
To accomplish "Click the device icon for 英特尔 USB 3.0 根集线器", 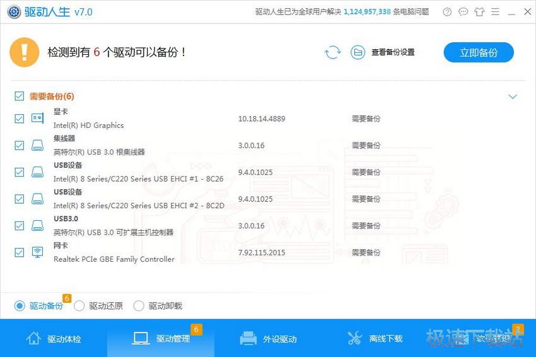I will click(x=37, y=145).
